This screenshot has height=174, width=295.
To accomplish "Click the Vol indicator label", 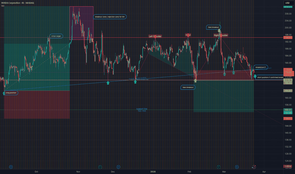I will [x=3, y=6].
